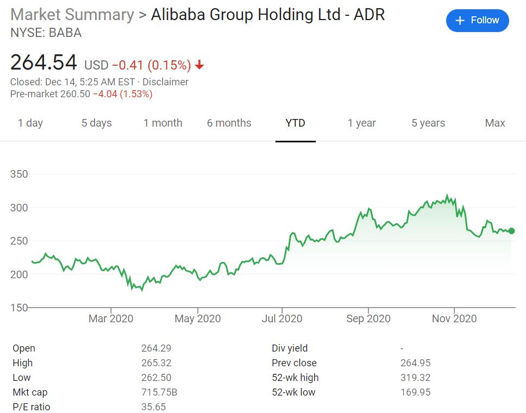Select the 5 days range tab
526x413 pixels.
(97, 123)
